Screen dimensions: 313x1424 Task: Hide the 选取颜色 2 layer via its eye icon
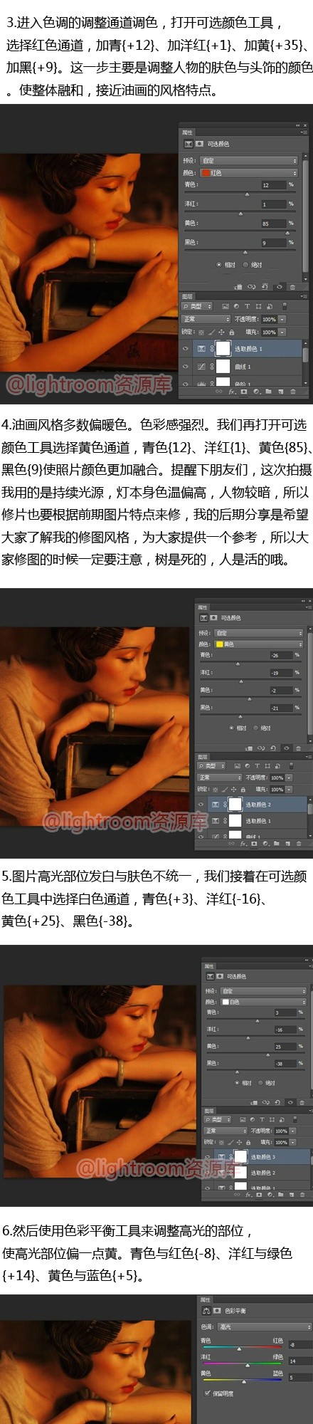point(201,804)
